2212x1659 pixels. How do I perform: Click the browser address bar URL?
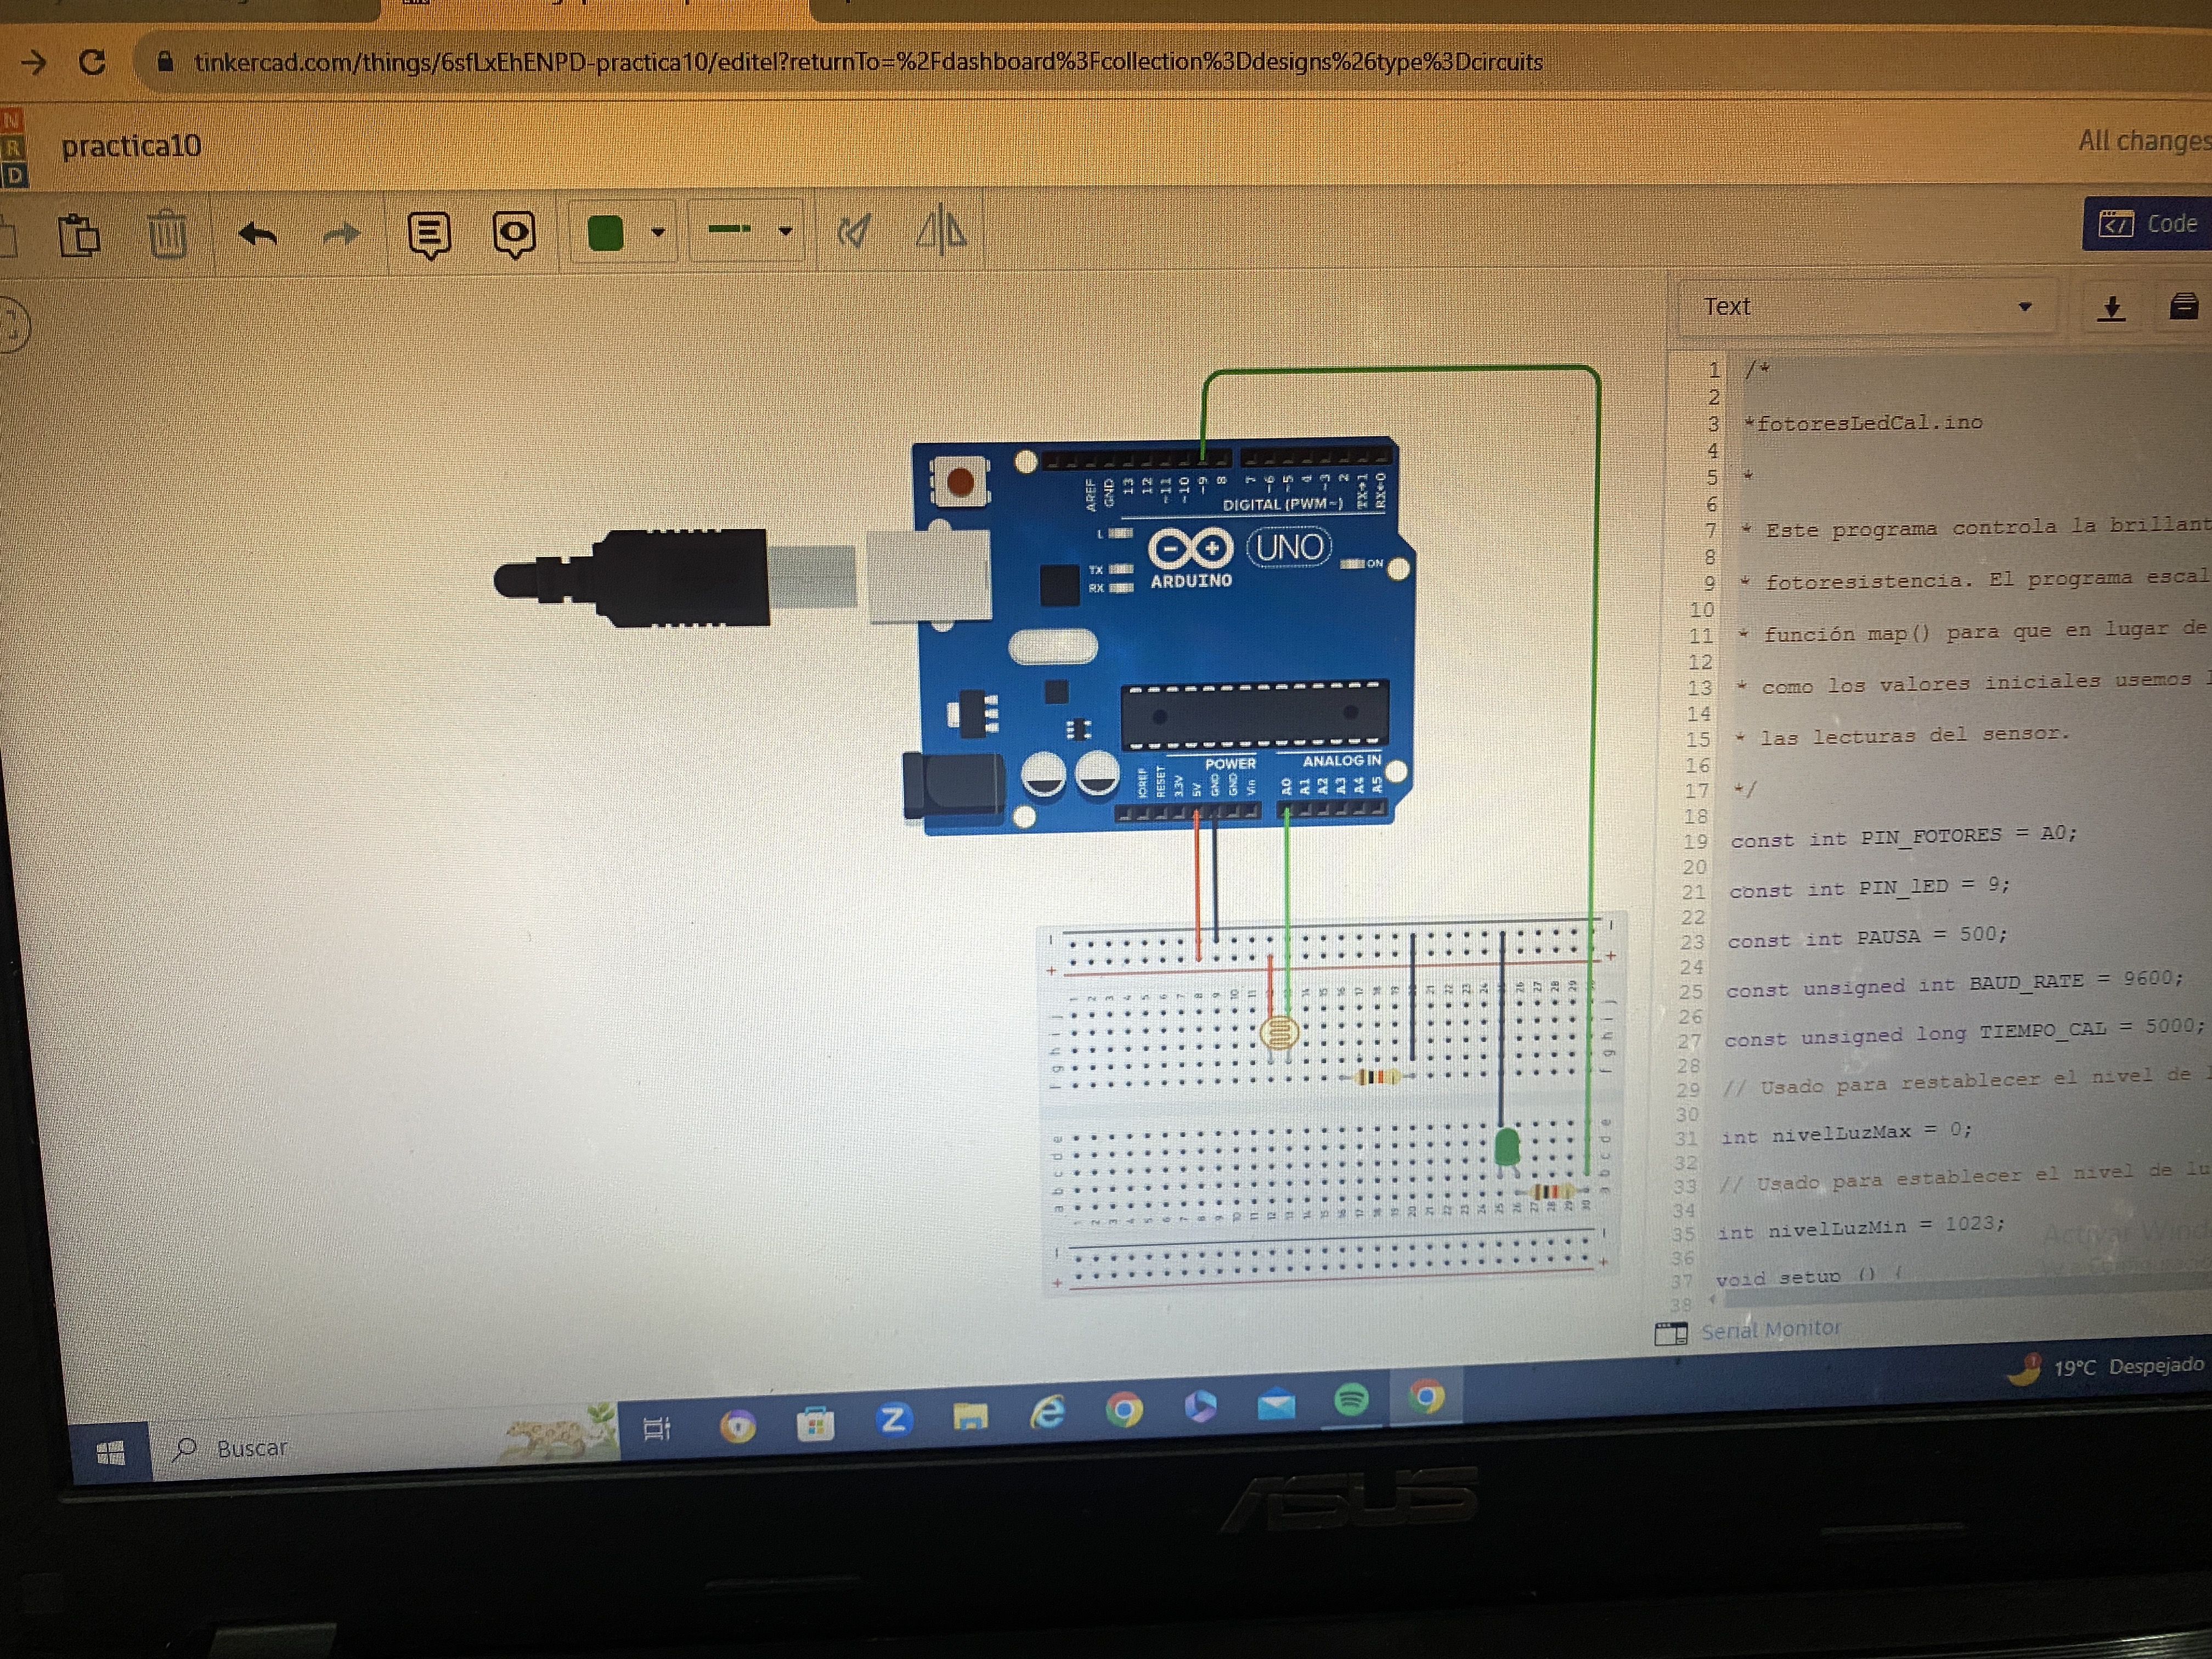[x=867, y=62]
